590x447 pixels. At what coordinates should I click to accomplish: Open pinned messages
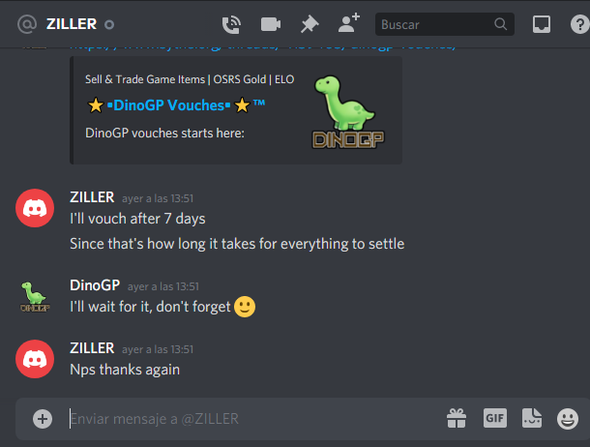pyautogui.click(x=310, y=24)
